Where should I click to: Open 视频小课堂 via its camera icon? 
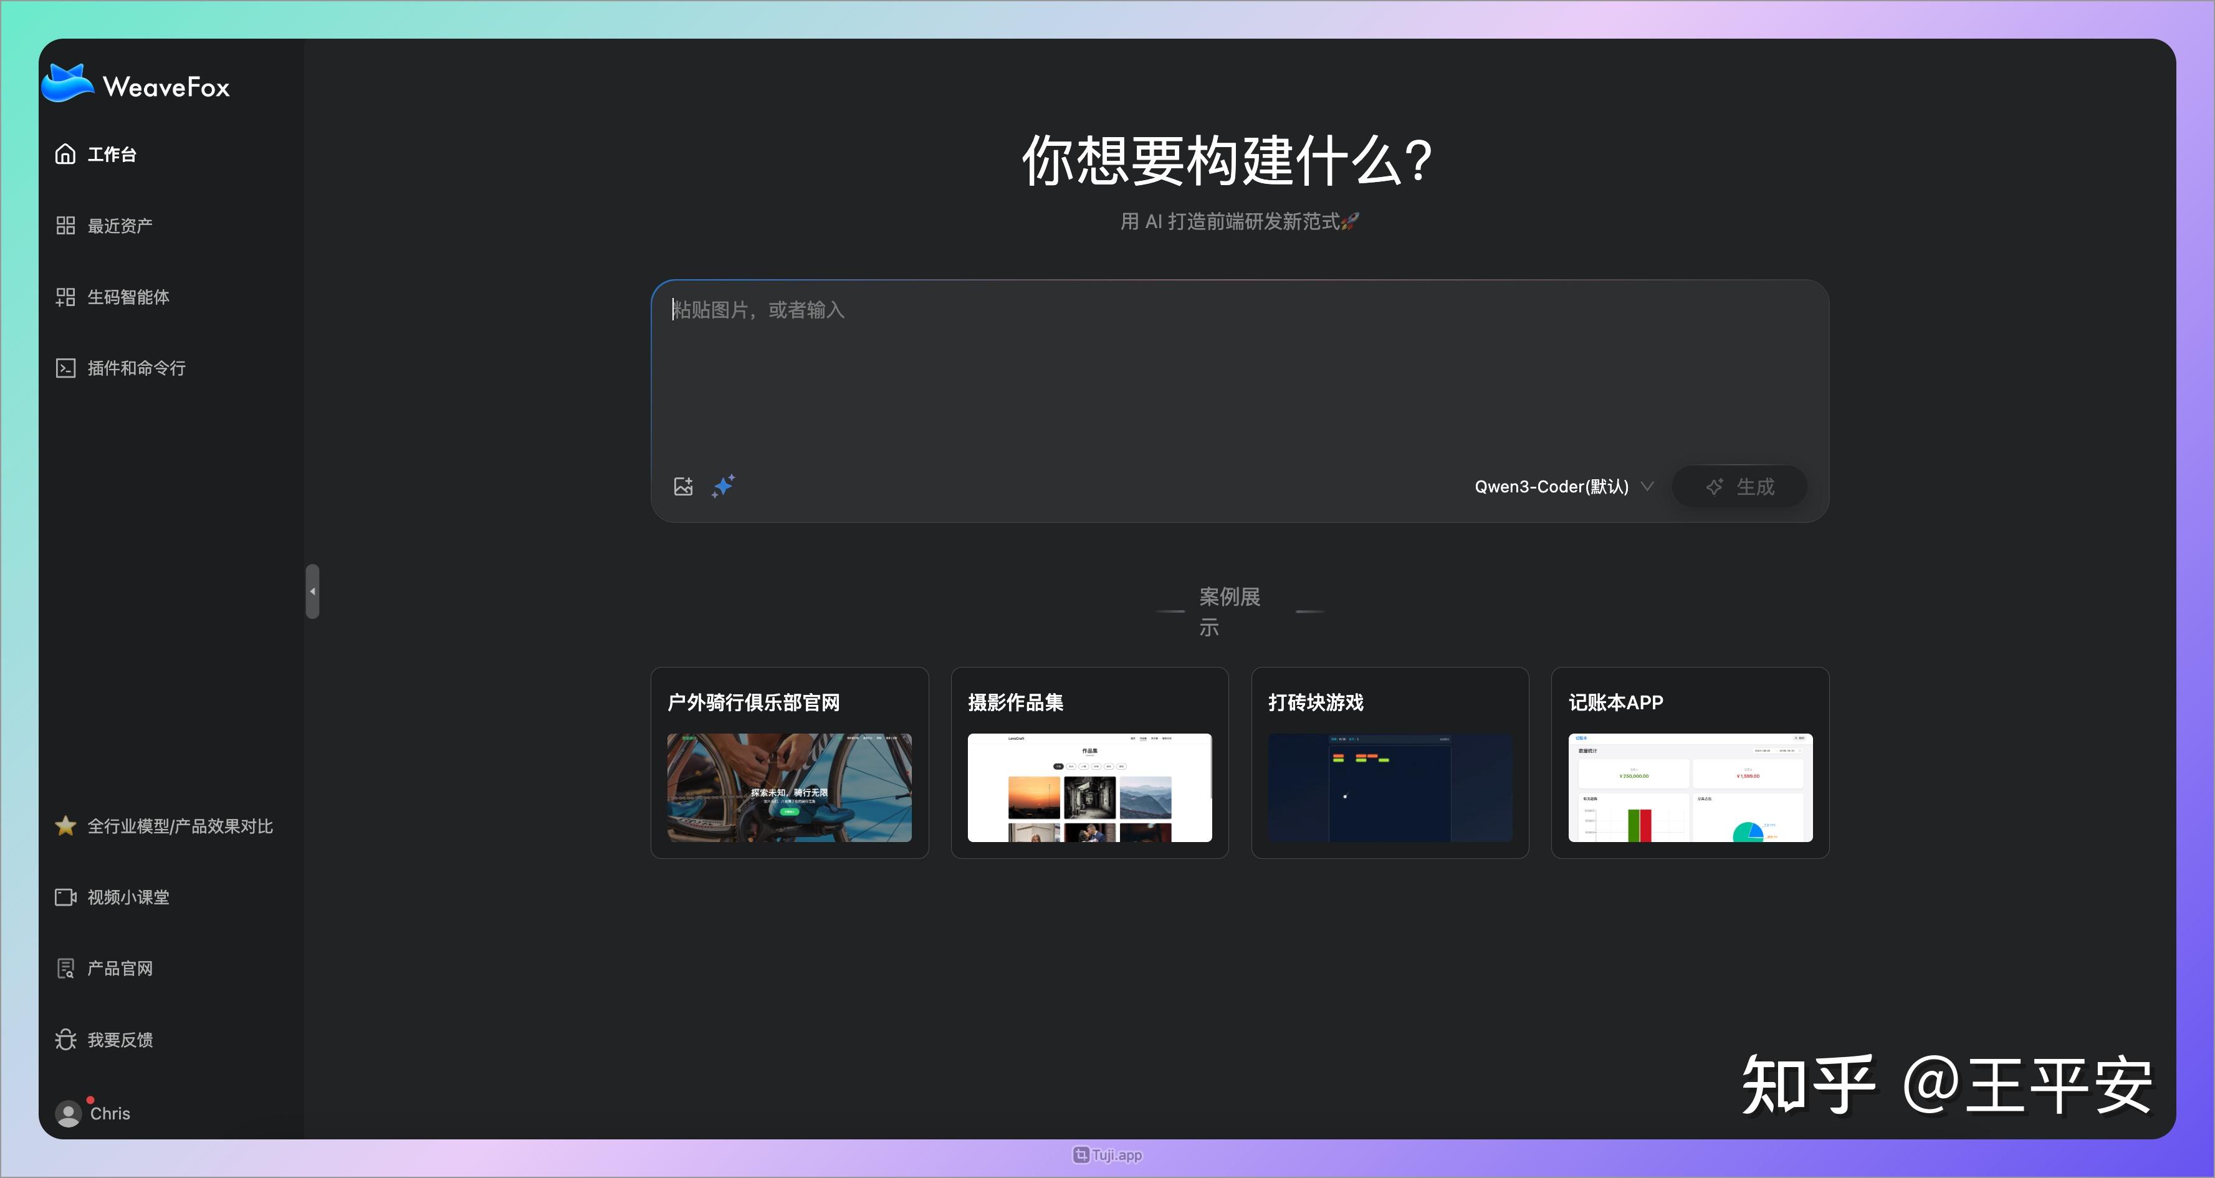click(x=66, y=897)
